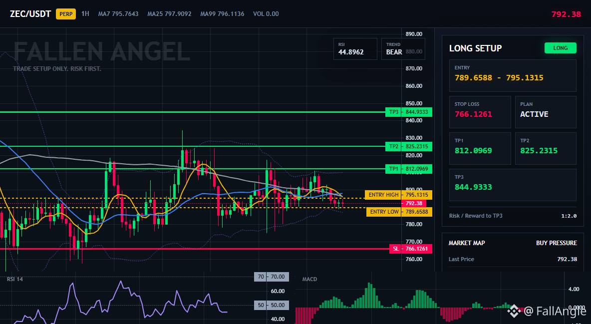
Task: Click the stop loss value 766.1261 in panel
Action: pyautogui.click(x=473, y=114)
